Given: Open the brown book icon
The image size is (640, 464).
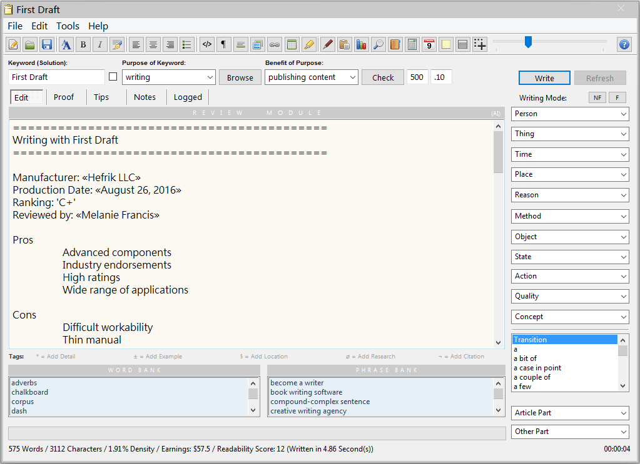Looking at the screenshot, I should [x=395, y=44].
